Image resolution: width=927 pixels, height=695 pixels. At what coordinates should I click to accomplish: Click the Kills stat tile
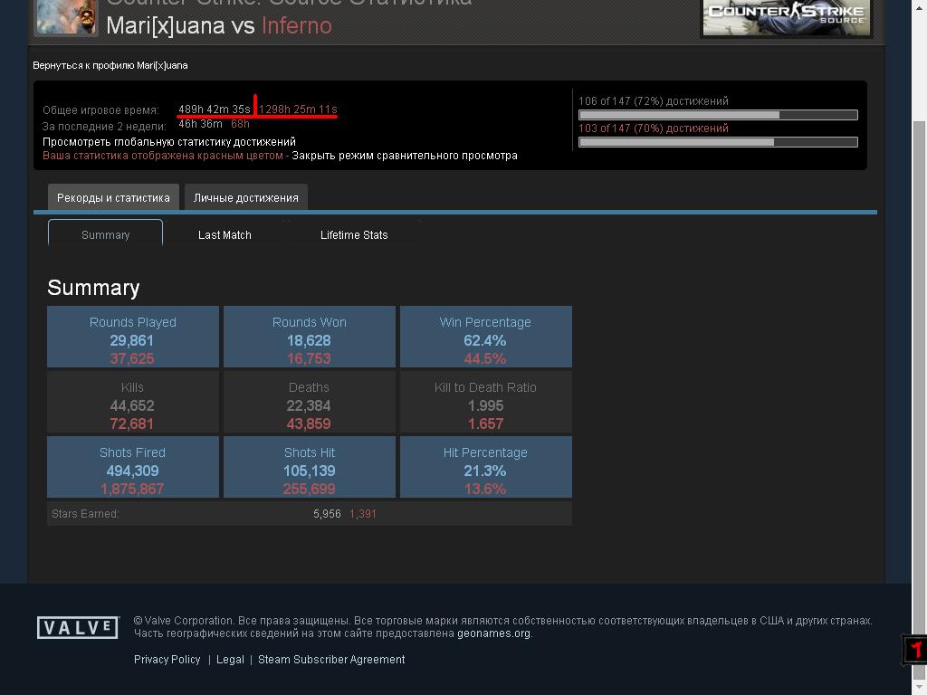point(133,402)
